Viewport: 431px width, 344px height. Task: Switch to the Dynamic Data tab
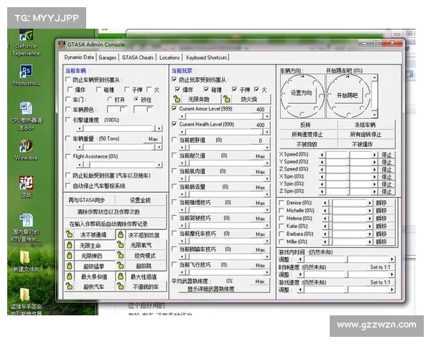pyautogui.click(x=79, y=57)
